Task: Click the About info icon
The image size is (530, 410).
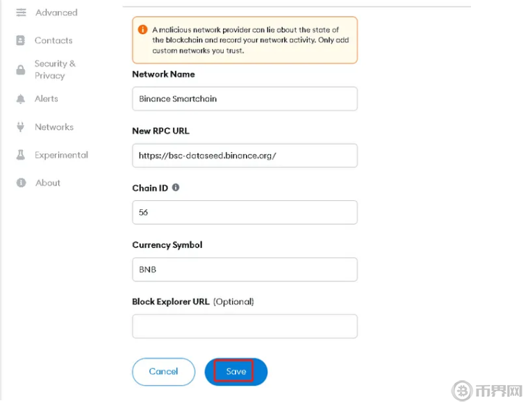Action: click(21, 183)
